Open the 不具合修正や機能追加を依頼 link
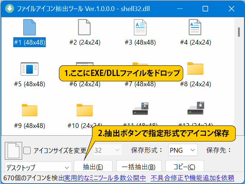 [x=192, y=178]
